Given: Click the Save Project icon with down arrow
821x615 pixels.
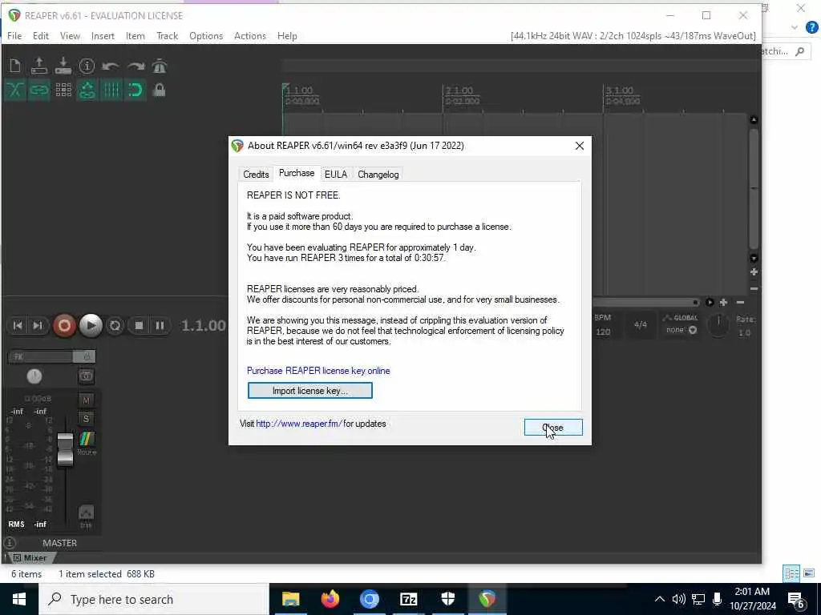Looking at the screenshot, I should [x=63, y=66].
